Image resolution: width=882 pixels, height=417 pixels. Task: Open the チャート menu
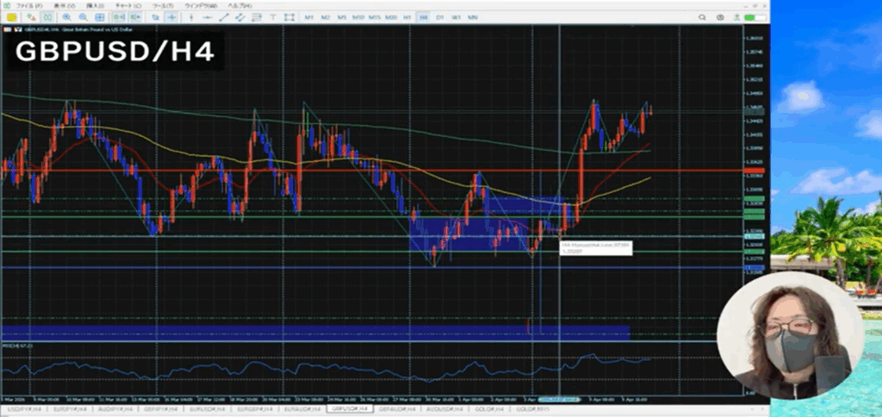pyautogui.click(x=122, y=4)
